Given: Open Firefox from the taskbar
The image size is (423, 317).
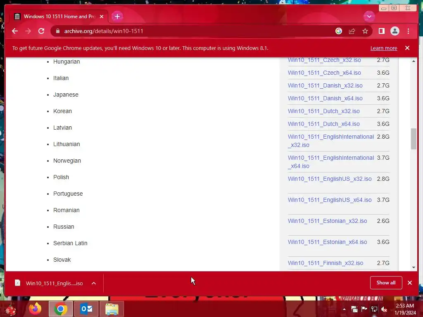Looking at the screenshot, I should click(35, 309).
